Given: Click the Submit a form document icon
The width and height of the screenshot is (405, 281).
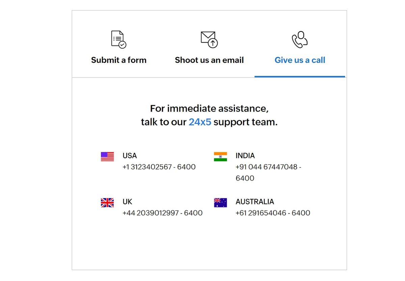Looking at the screenshot, I should coord(118,39).
